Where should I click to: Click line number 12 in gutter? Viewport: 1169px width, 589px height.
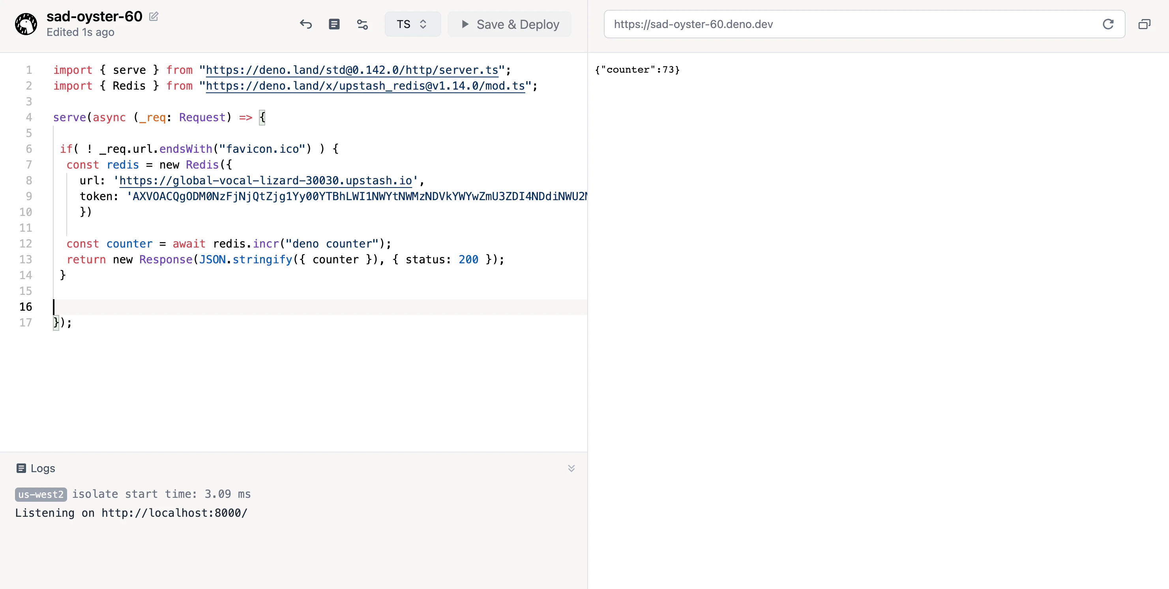(x=26, y=244)
